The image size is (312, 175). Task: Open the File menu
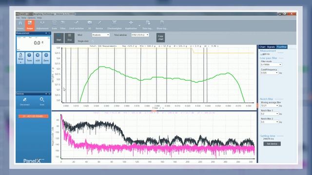click(x=18, y=17)
